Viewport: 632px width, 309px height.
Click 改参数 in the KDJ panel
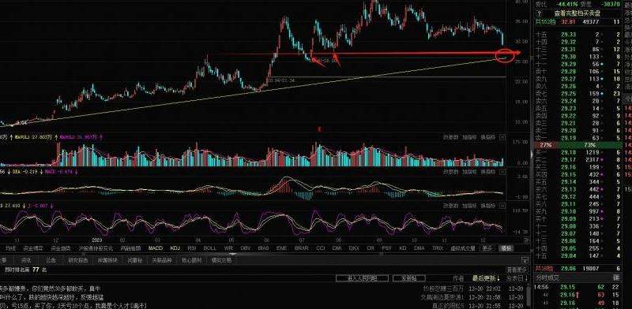450,206
